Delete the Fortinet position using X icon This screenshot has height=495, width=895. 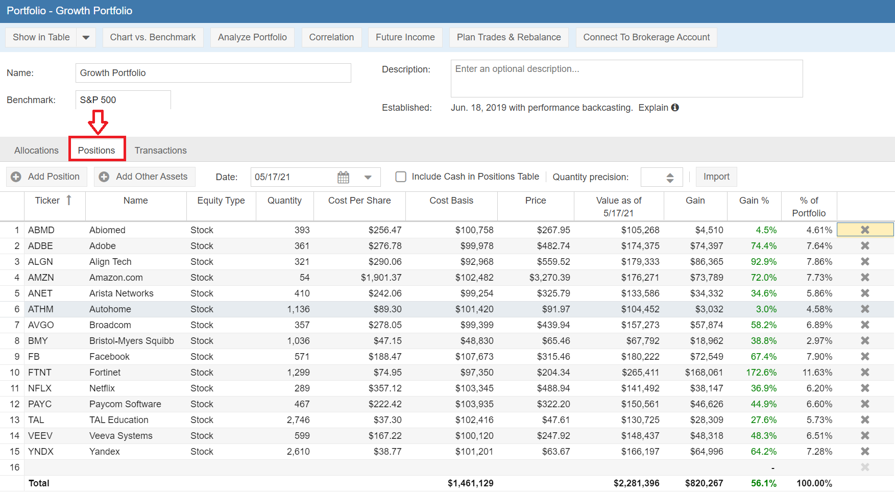865,372
